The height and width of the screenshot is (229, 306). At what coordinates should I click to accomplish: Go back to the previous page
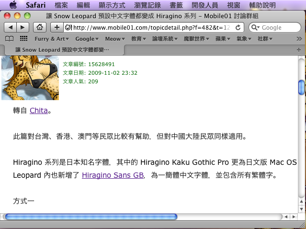(x=11, y=27)
